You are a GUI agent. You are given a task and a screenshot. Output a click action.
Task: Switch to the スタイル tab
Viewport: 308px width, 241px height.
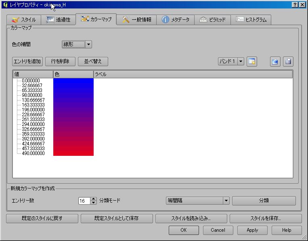(24, 20)
